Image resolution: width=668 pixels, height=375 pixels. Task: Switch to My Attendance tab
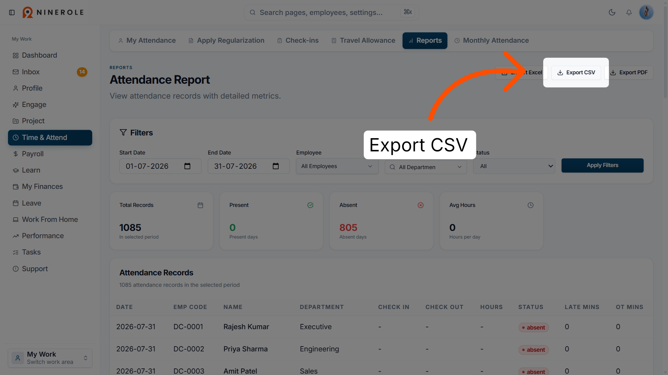click(147, 41)
